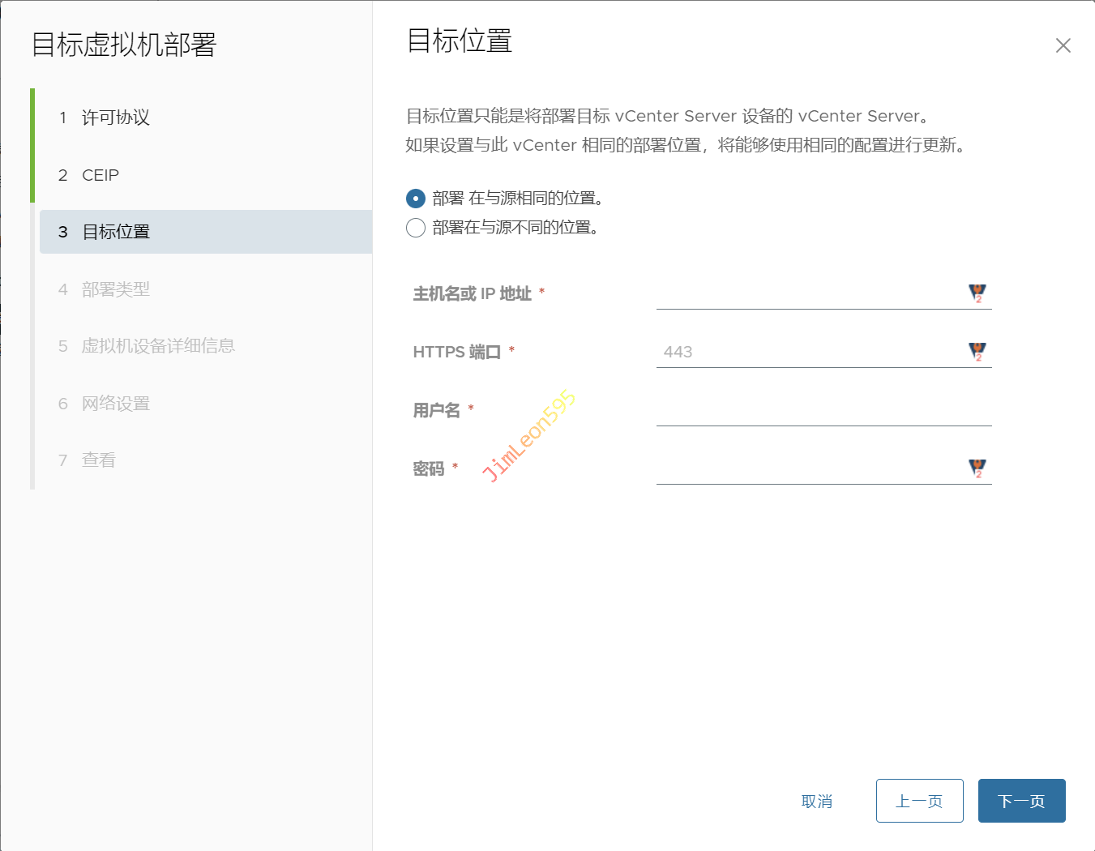Open step 4 部署类型

(x=115, y=289)
